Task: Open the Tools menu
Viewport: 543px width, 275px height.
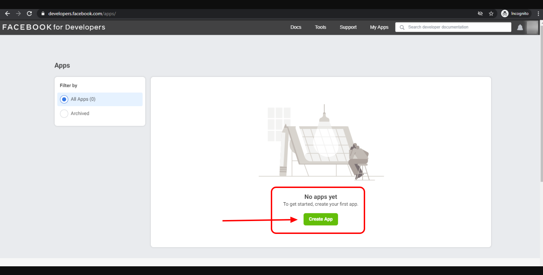Action: click(x=321, y=27)
